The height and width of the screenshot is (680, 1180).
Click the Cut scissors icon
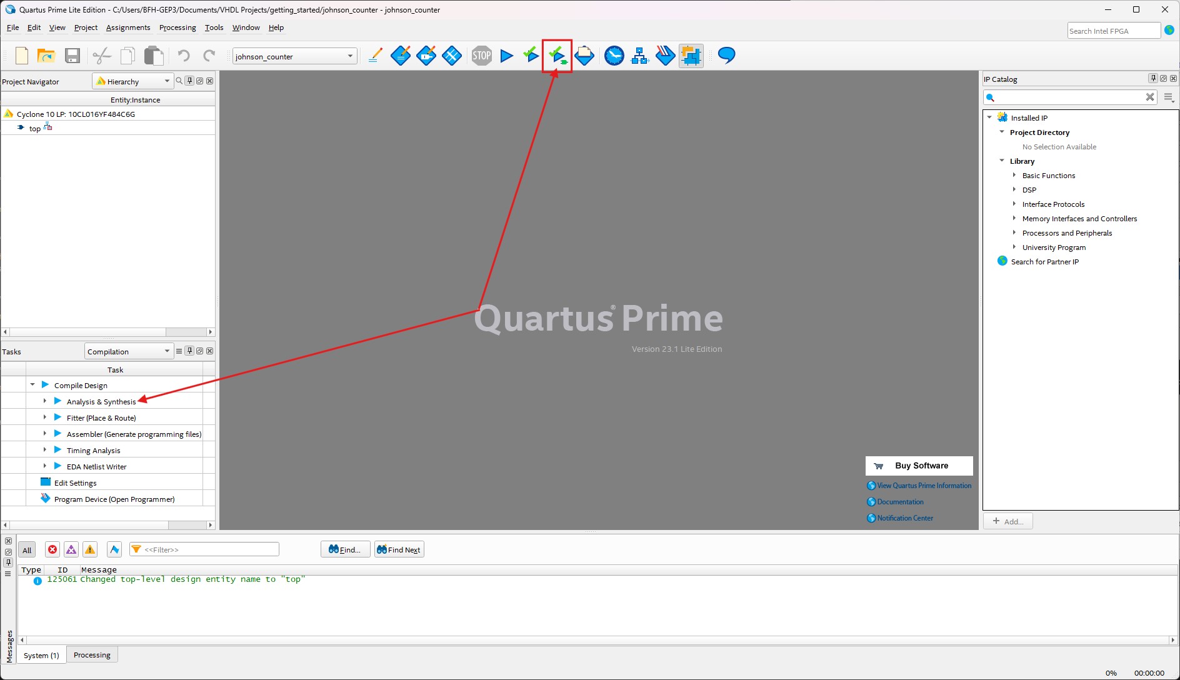[x=101, y=56]
